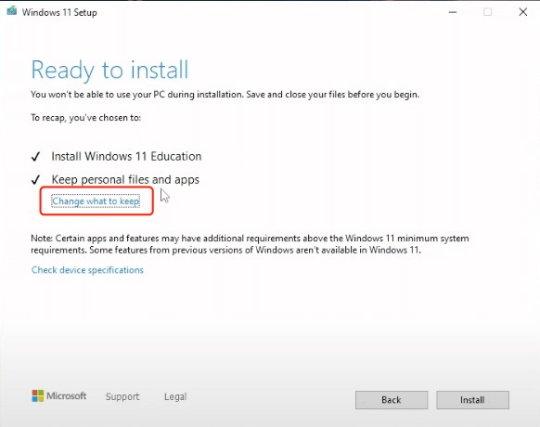Click the disabled maximize button
The width and height of the screenshot is (540, 427).
pyautogui.click(x=487, y=12)
